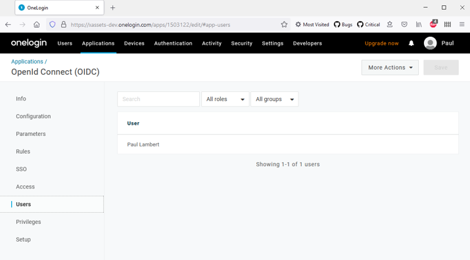Screen dimensions: 470x260
Task: Open the Applications top menu
Action: 98,43
